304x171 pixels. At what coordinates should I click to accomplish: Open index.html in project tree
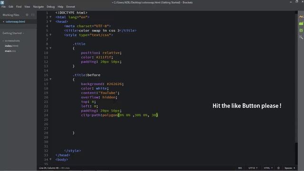point(11,46)
